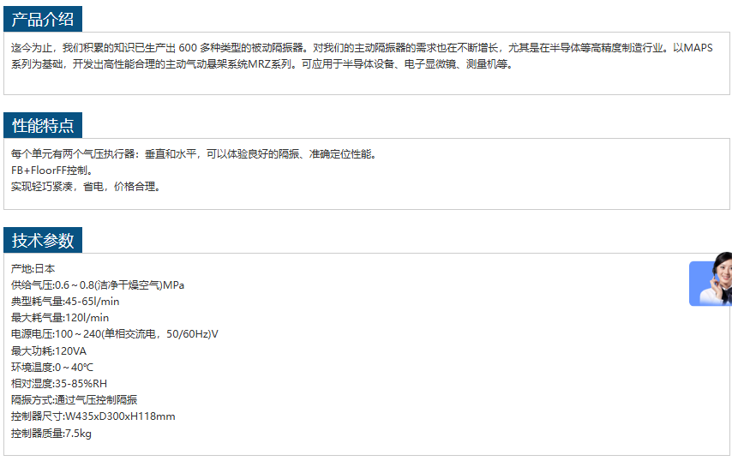Viewport: 732px width, 461px height.
Task: Click the 供给气压 parameter line
Action: click(97, 285)
